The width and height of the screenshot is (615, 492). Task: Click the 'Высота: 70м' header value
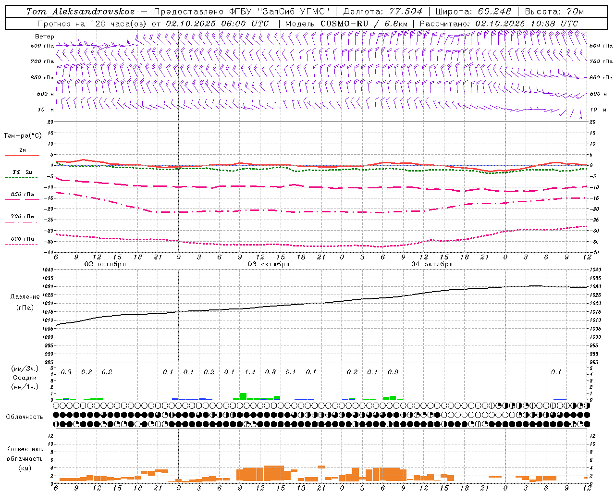point(554,12)
